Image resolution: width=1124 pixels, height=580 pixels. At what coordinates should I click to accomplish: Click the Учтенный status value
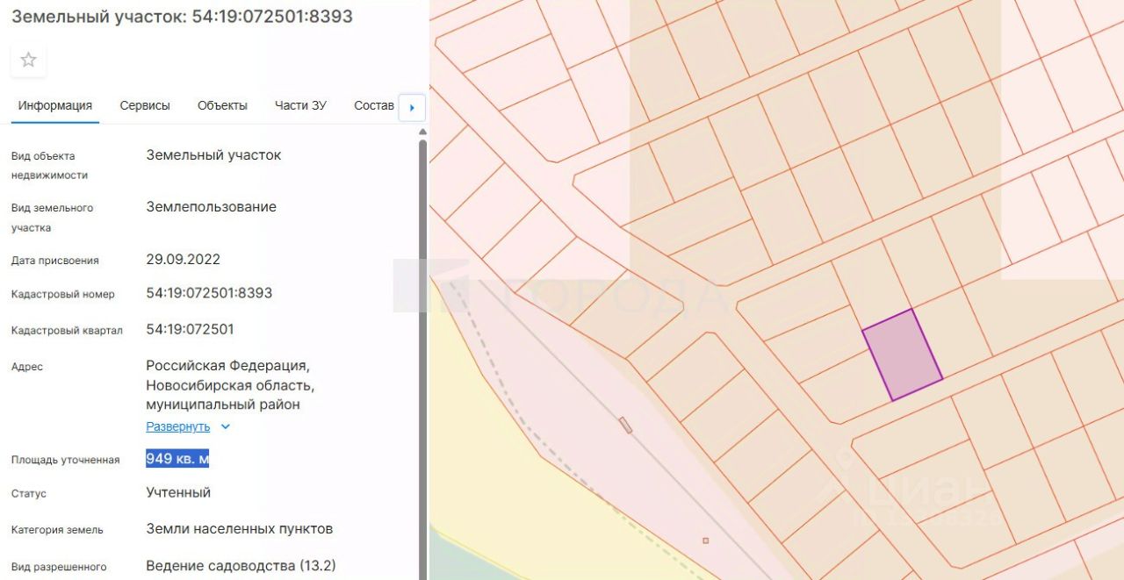pyautogui.click(x=178, y=492)
